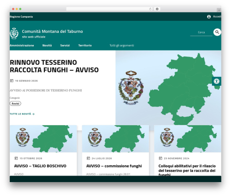The image size is (231, 196).
Task: Click the calendar icon beside 15 Ottobre 2026
Action: tap(16, 158)
